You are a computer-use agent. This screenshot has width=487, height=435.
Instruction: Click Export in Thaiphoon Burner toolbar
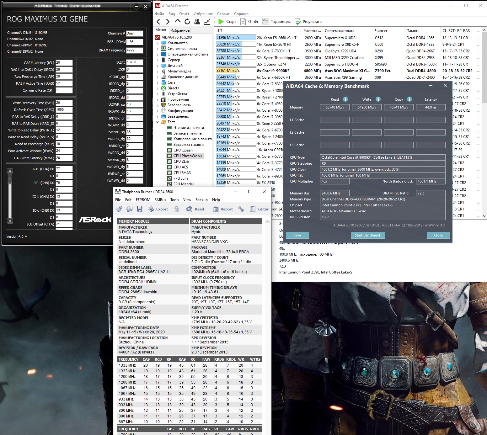point(158,209)
